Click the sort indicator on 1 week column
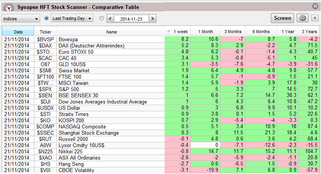This screenshot has width=321, height=174. tap(169, 32)
